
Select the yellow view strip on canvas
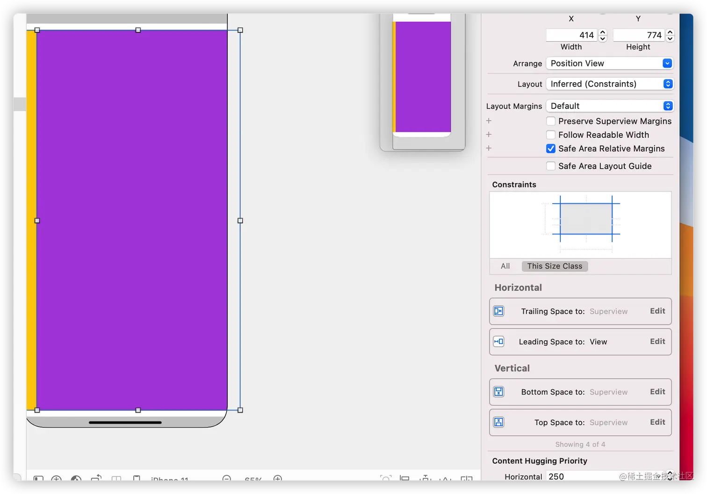pyautogui.click(x=32, y=220)
